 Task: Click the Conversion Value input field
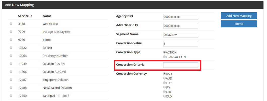tap(181, 43)
